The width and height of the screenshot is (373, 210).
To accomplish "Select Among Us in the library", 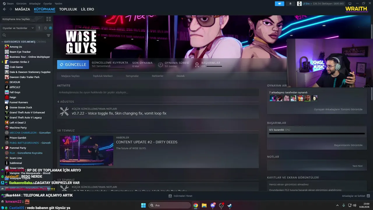I will (16, 47).
